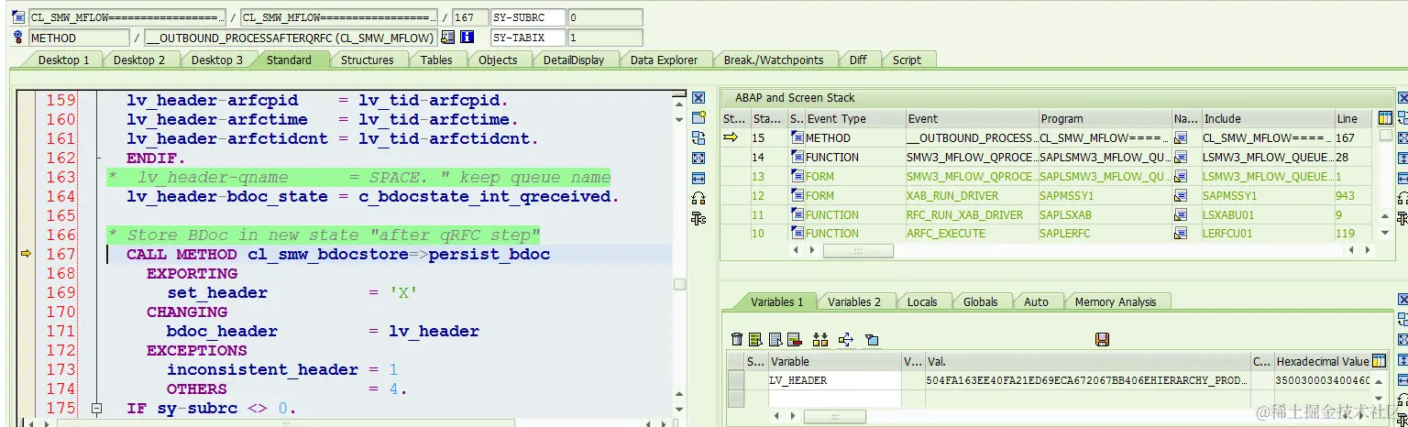Click the stack table small checkbox under layout icon
The height and width of the screenshot is (427, 1408).
click(1385, 136)
